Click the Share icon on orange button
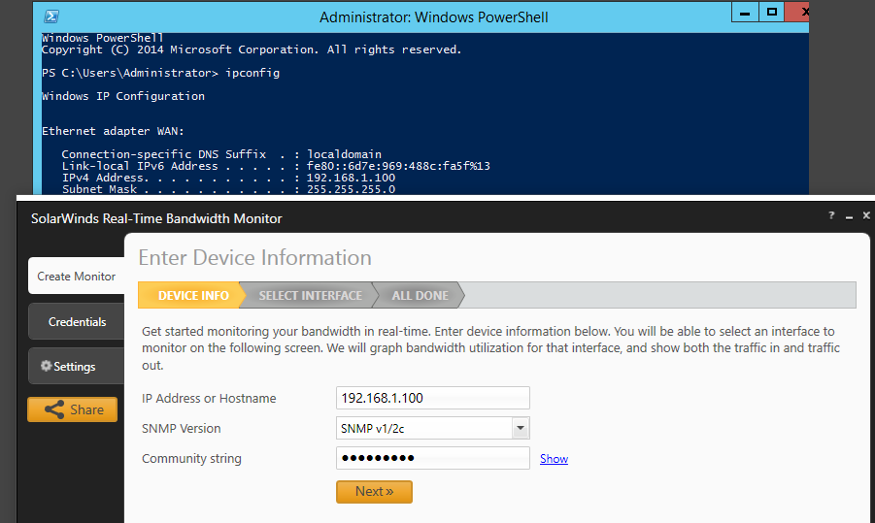Image resolution: width=875 pixels, height=523 pixels. (x=54, y=409)
